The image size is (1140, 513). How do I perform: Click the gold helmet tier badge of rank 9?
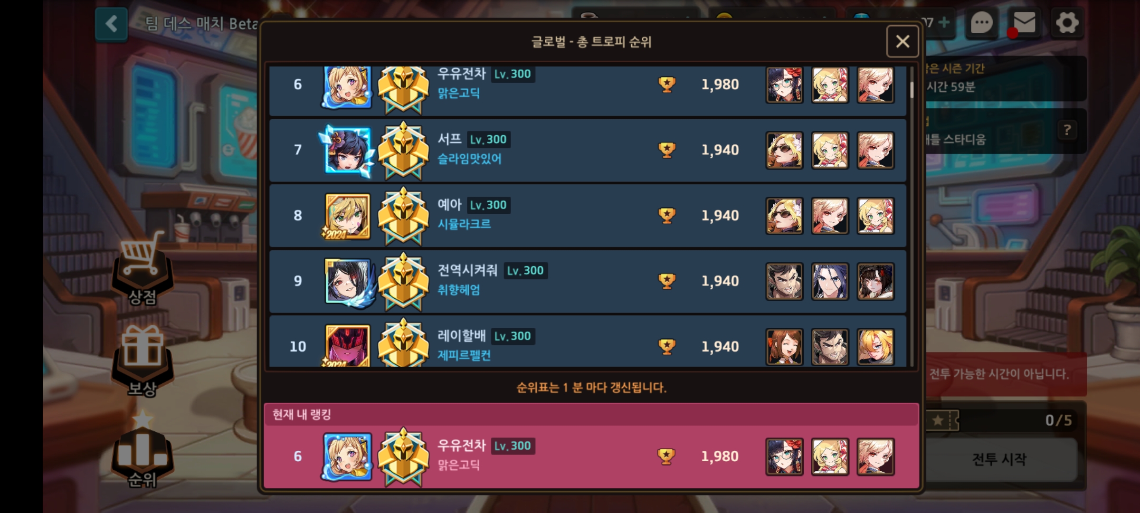(403, 281)
